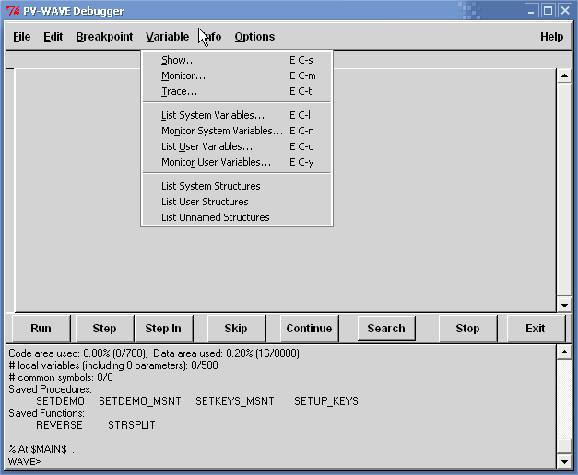Click the PV-WAVE Debugger title bar icon

tap(13, 10)
